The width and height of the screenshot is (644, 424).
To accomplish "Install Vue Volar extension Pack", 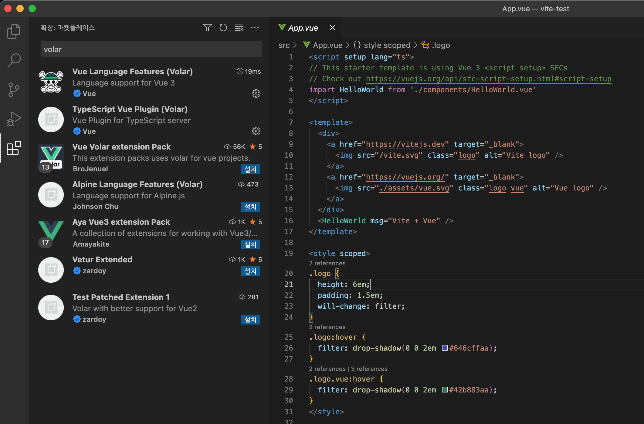I will [250, 169].
